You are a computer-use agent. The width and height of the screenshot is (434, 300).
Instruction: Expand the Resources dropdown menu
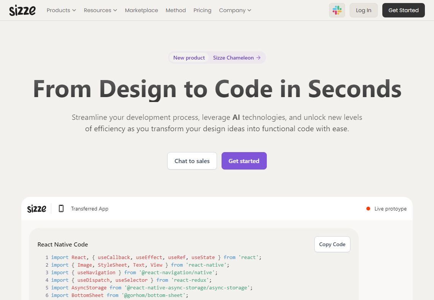click(x=100, y=10)
